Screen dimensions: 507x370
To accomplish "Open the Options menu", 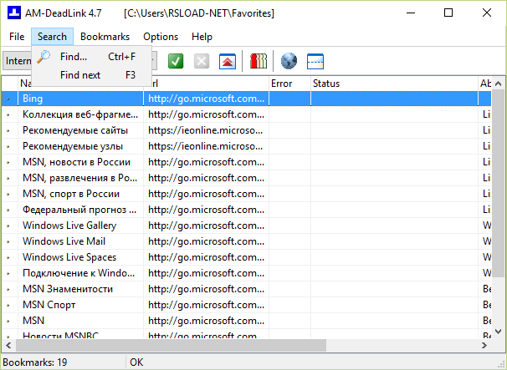I will 161,37.
